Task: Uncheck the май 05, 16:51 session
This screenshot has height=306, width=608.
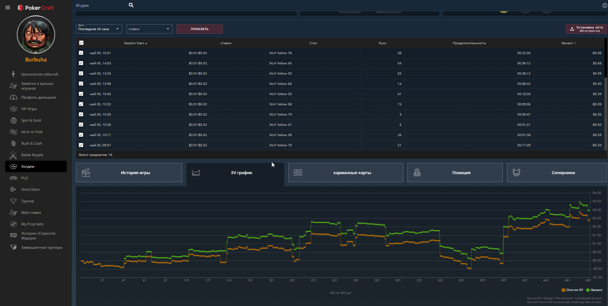Action: 81,53
